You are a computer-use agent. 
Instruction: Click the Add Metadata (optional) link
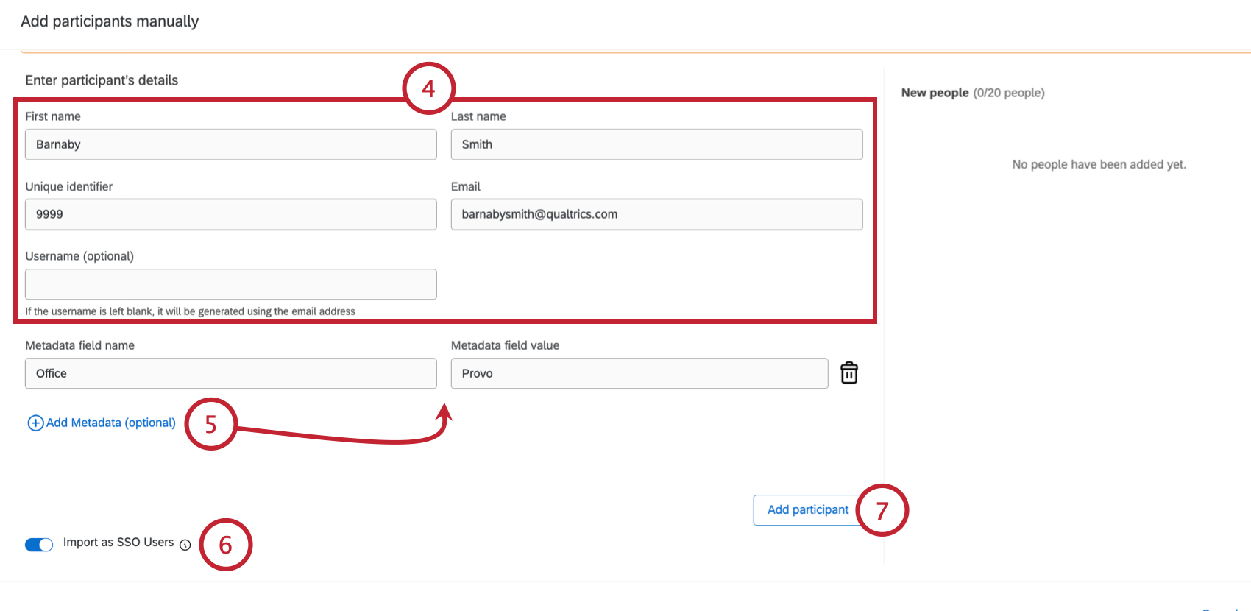[x=110, y=423]
